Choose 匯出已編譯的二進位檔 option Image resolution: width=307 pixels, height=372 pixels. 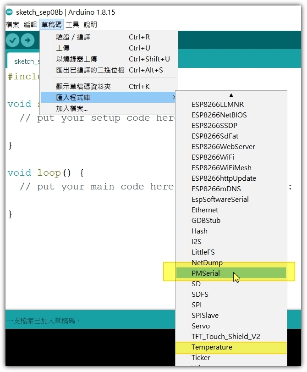[x=90, y=70]
